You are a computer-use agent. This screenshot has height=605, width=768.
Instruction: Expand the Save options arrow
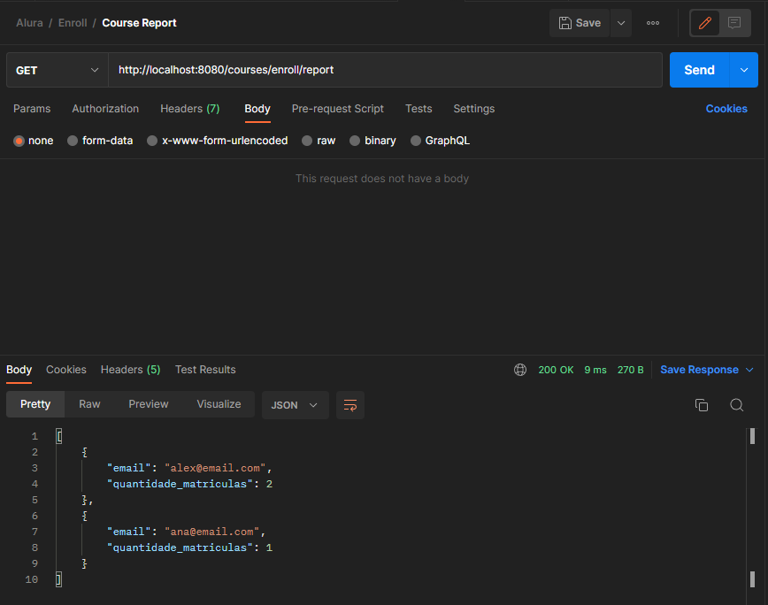pyautogui.click(x=620, y=23)
